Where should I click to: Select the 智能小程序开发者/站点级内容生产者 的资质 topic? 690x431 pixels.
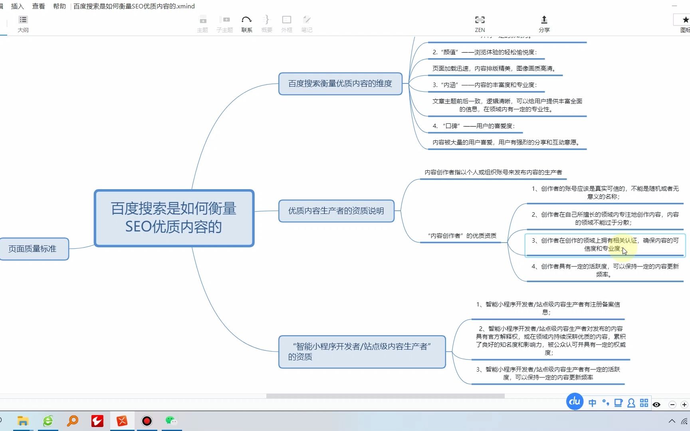coord(362,352)
